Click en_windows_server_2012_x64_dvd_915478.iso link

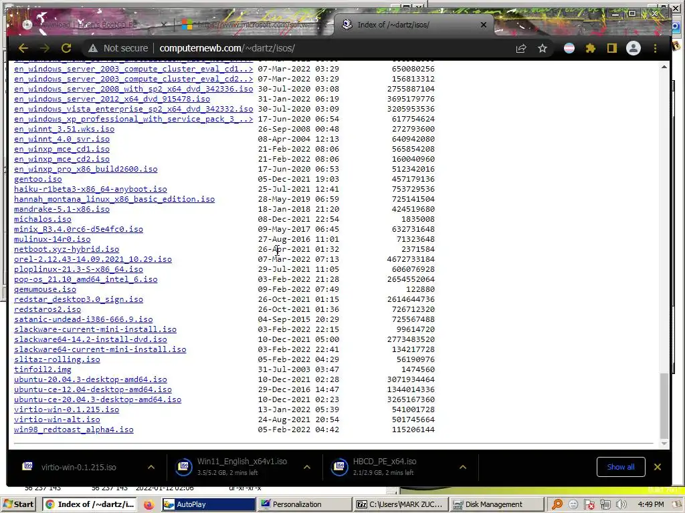click(112, 99)
